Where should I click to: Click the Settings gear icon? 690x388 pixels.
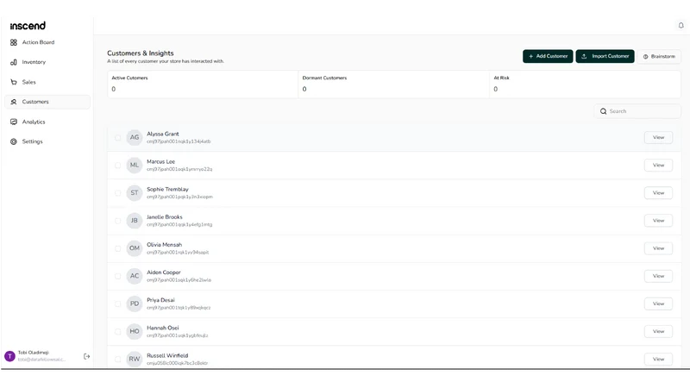click(x=14, y=141)
